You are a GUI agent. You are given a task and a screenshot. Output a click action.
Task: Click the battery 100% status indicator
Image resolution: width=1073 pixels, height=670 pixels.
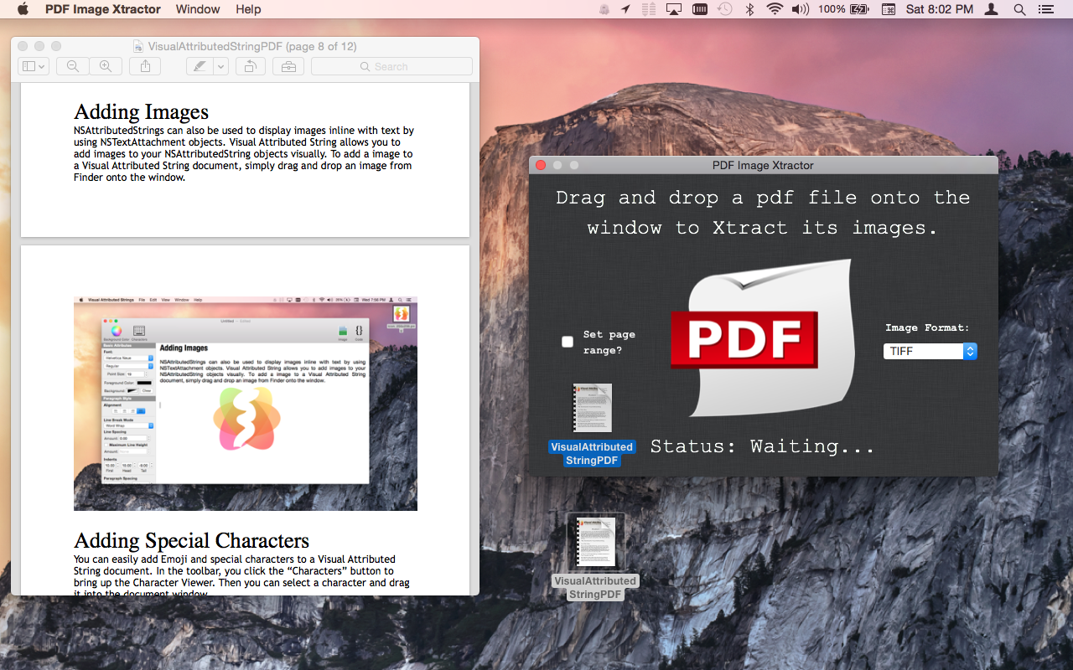(843, 9)
